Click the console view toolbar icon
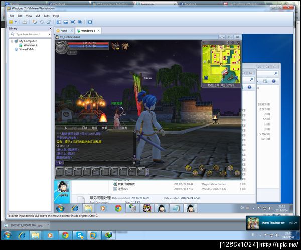 (x=89, y=22)
